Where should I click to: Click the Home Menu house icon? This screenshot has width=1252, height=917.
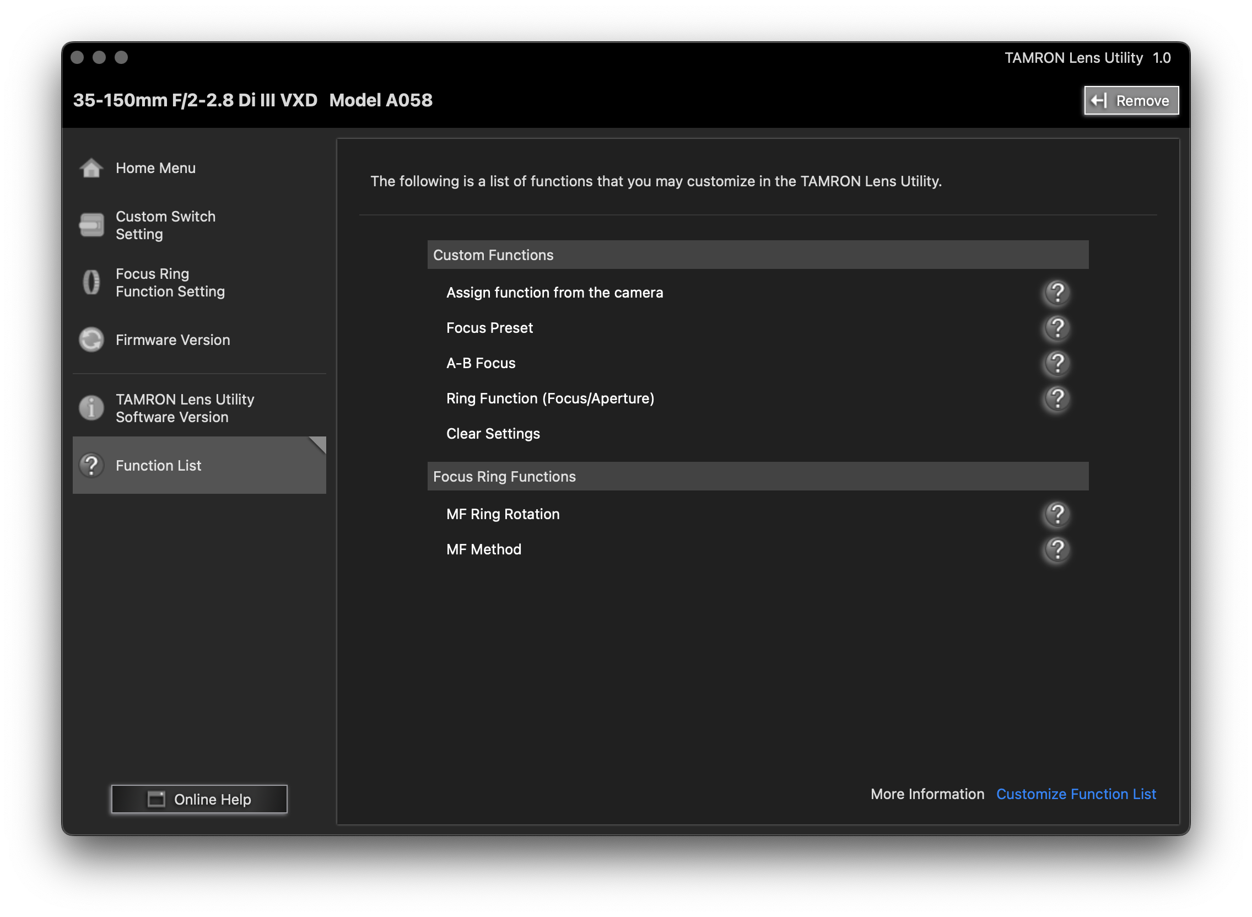point(91,168)
